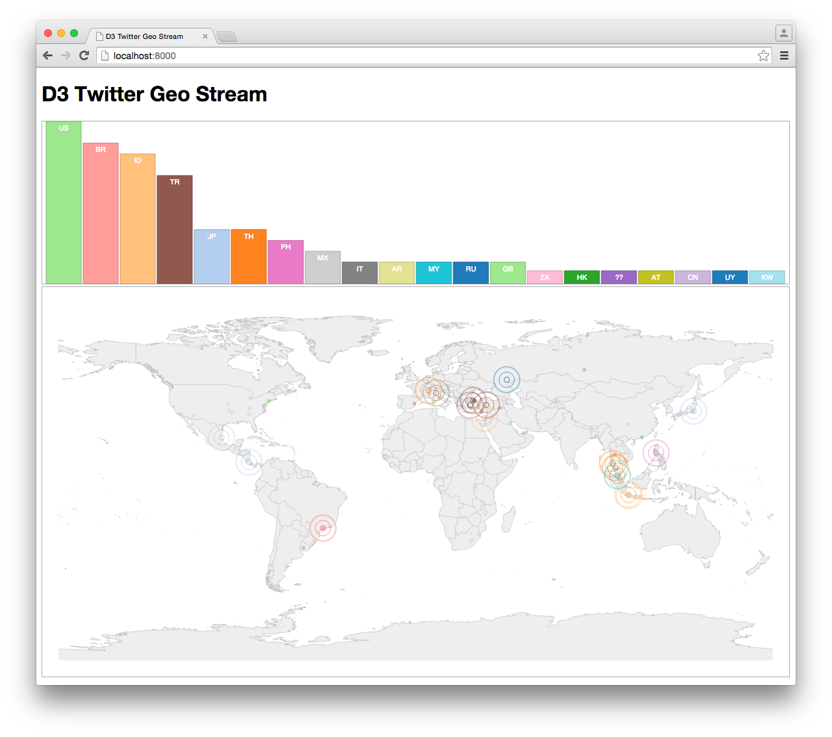This screenshot has width=832, height=737.
Task: Click the red tweet ring in Brazil
Action: point(323,528)
